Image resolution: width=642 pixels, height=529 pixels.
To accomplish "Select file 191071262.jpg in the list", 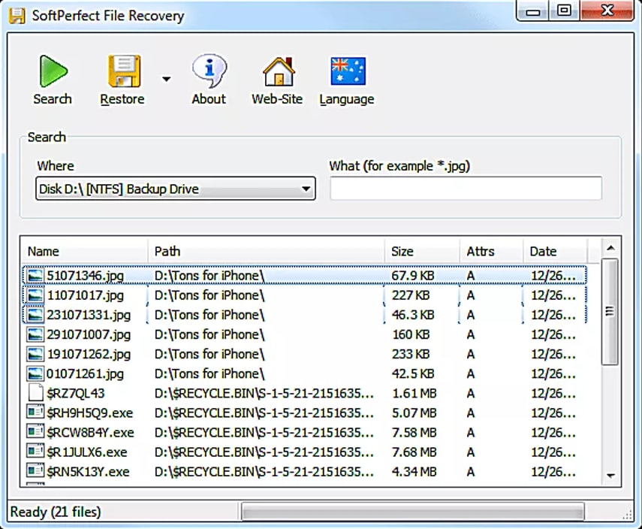I will click(x=89, y=354).
